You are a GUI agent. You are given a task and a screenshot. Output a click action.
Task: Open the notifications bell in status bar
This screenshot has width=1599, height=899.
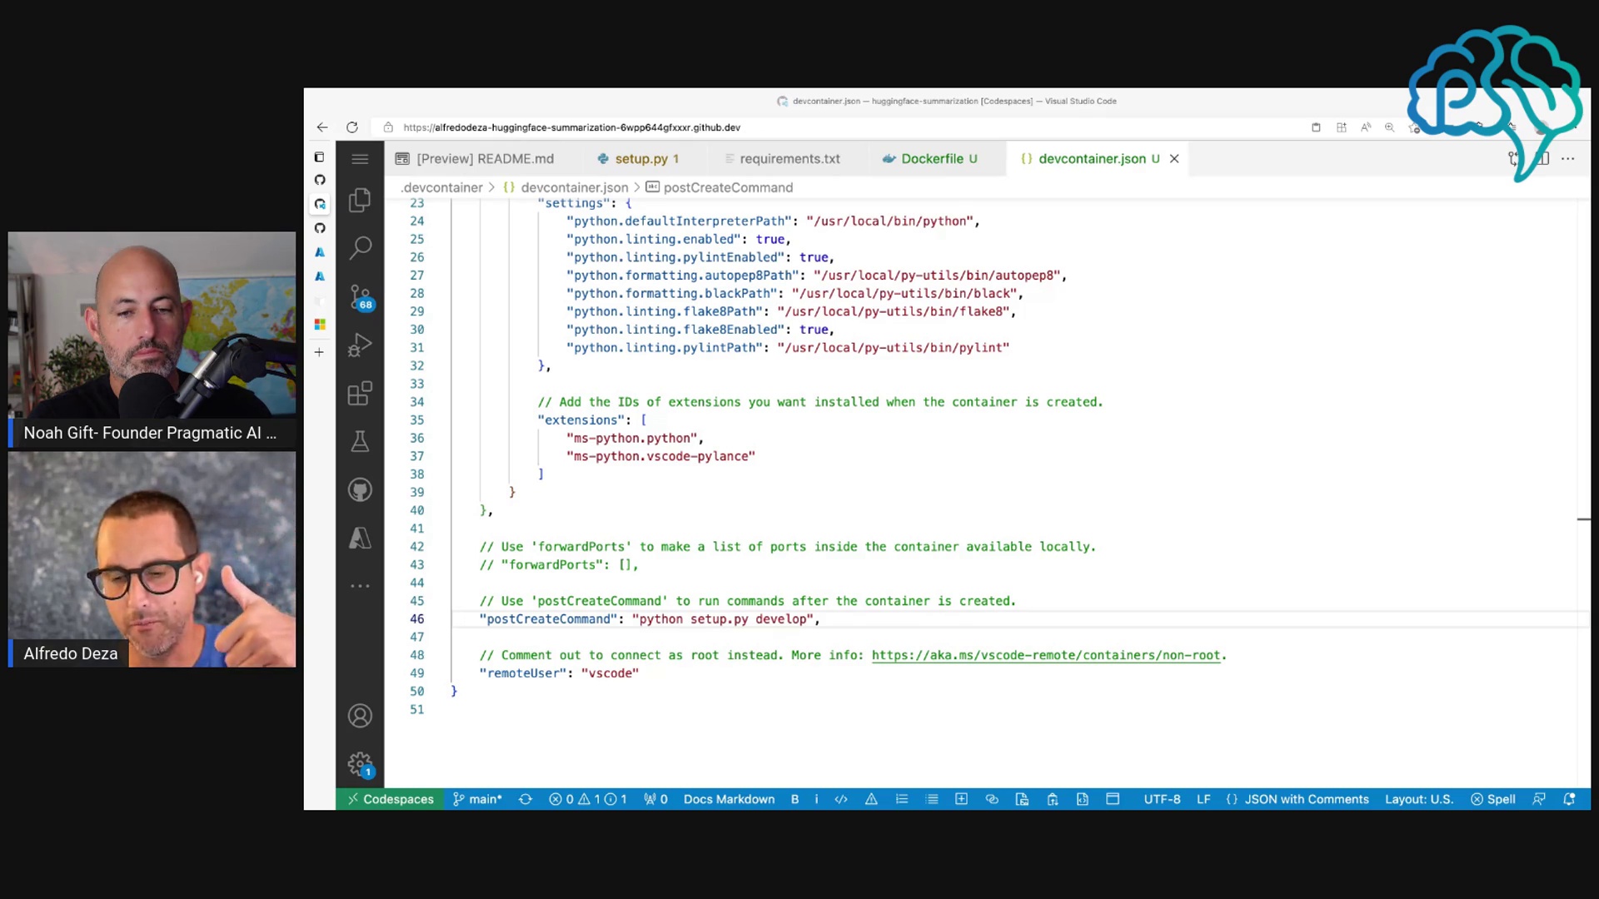(x=1569, y=799)
